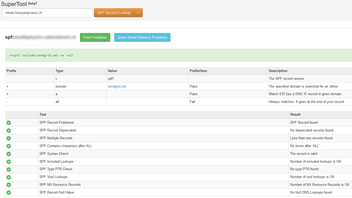Click the check icon for SPF Void Lookups

click(9, 177)
